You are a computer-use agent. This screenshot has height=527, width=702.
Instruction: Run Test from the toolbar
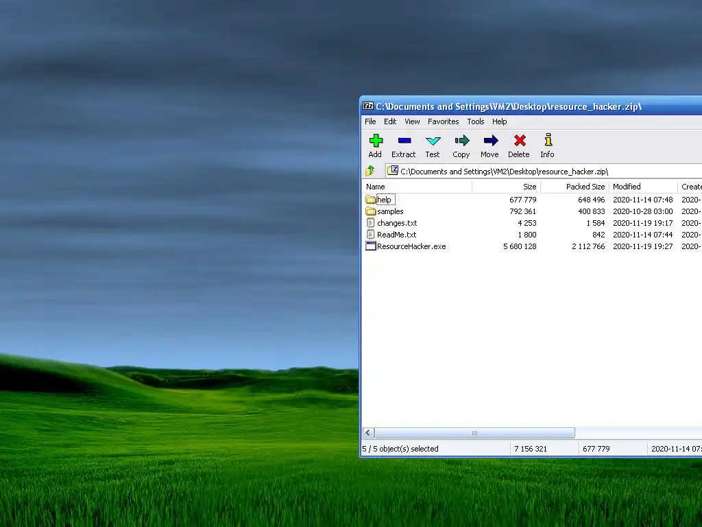click(x=433, y=141)
